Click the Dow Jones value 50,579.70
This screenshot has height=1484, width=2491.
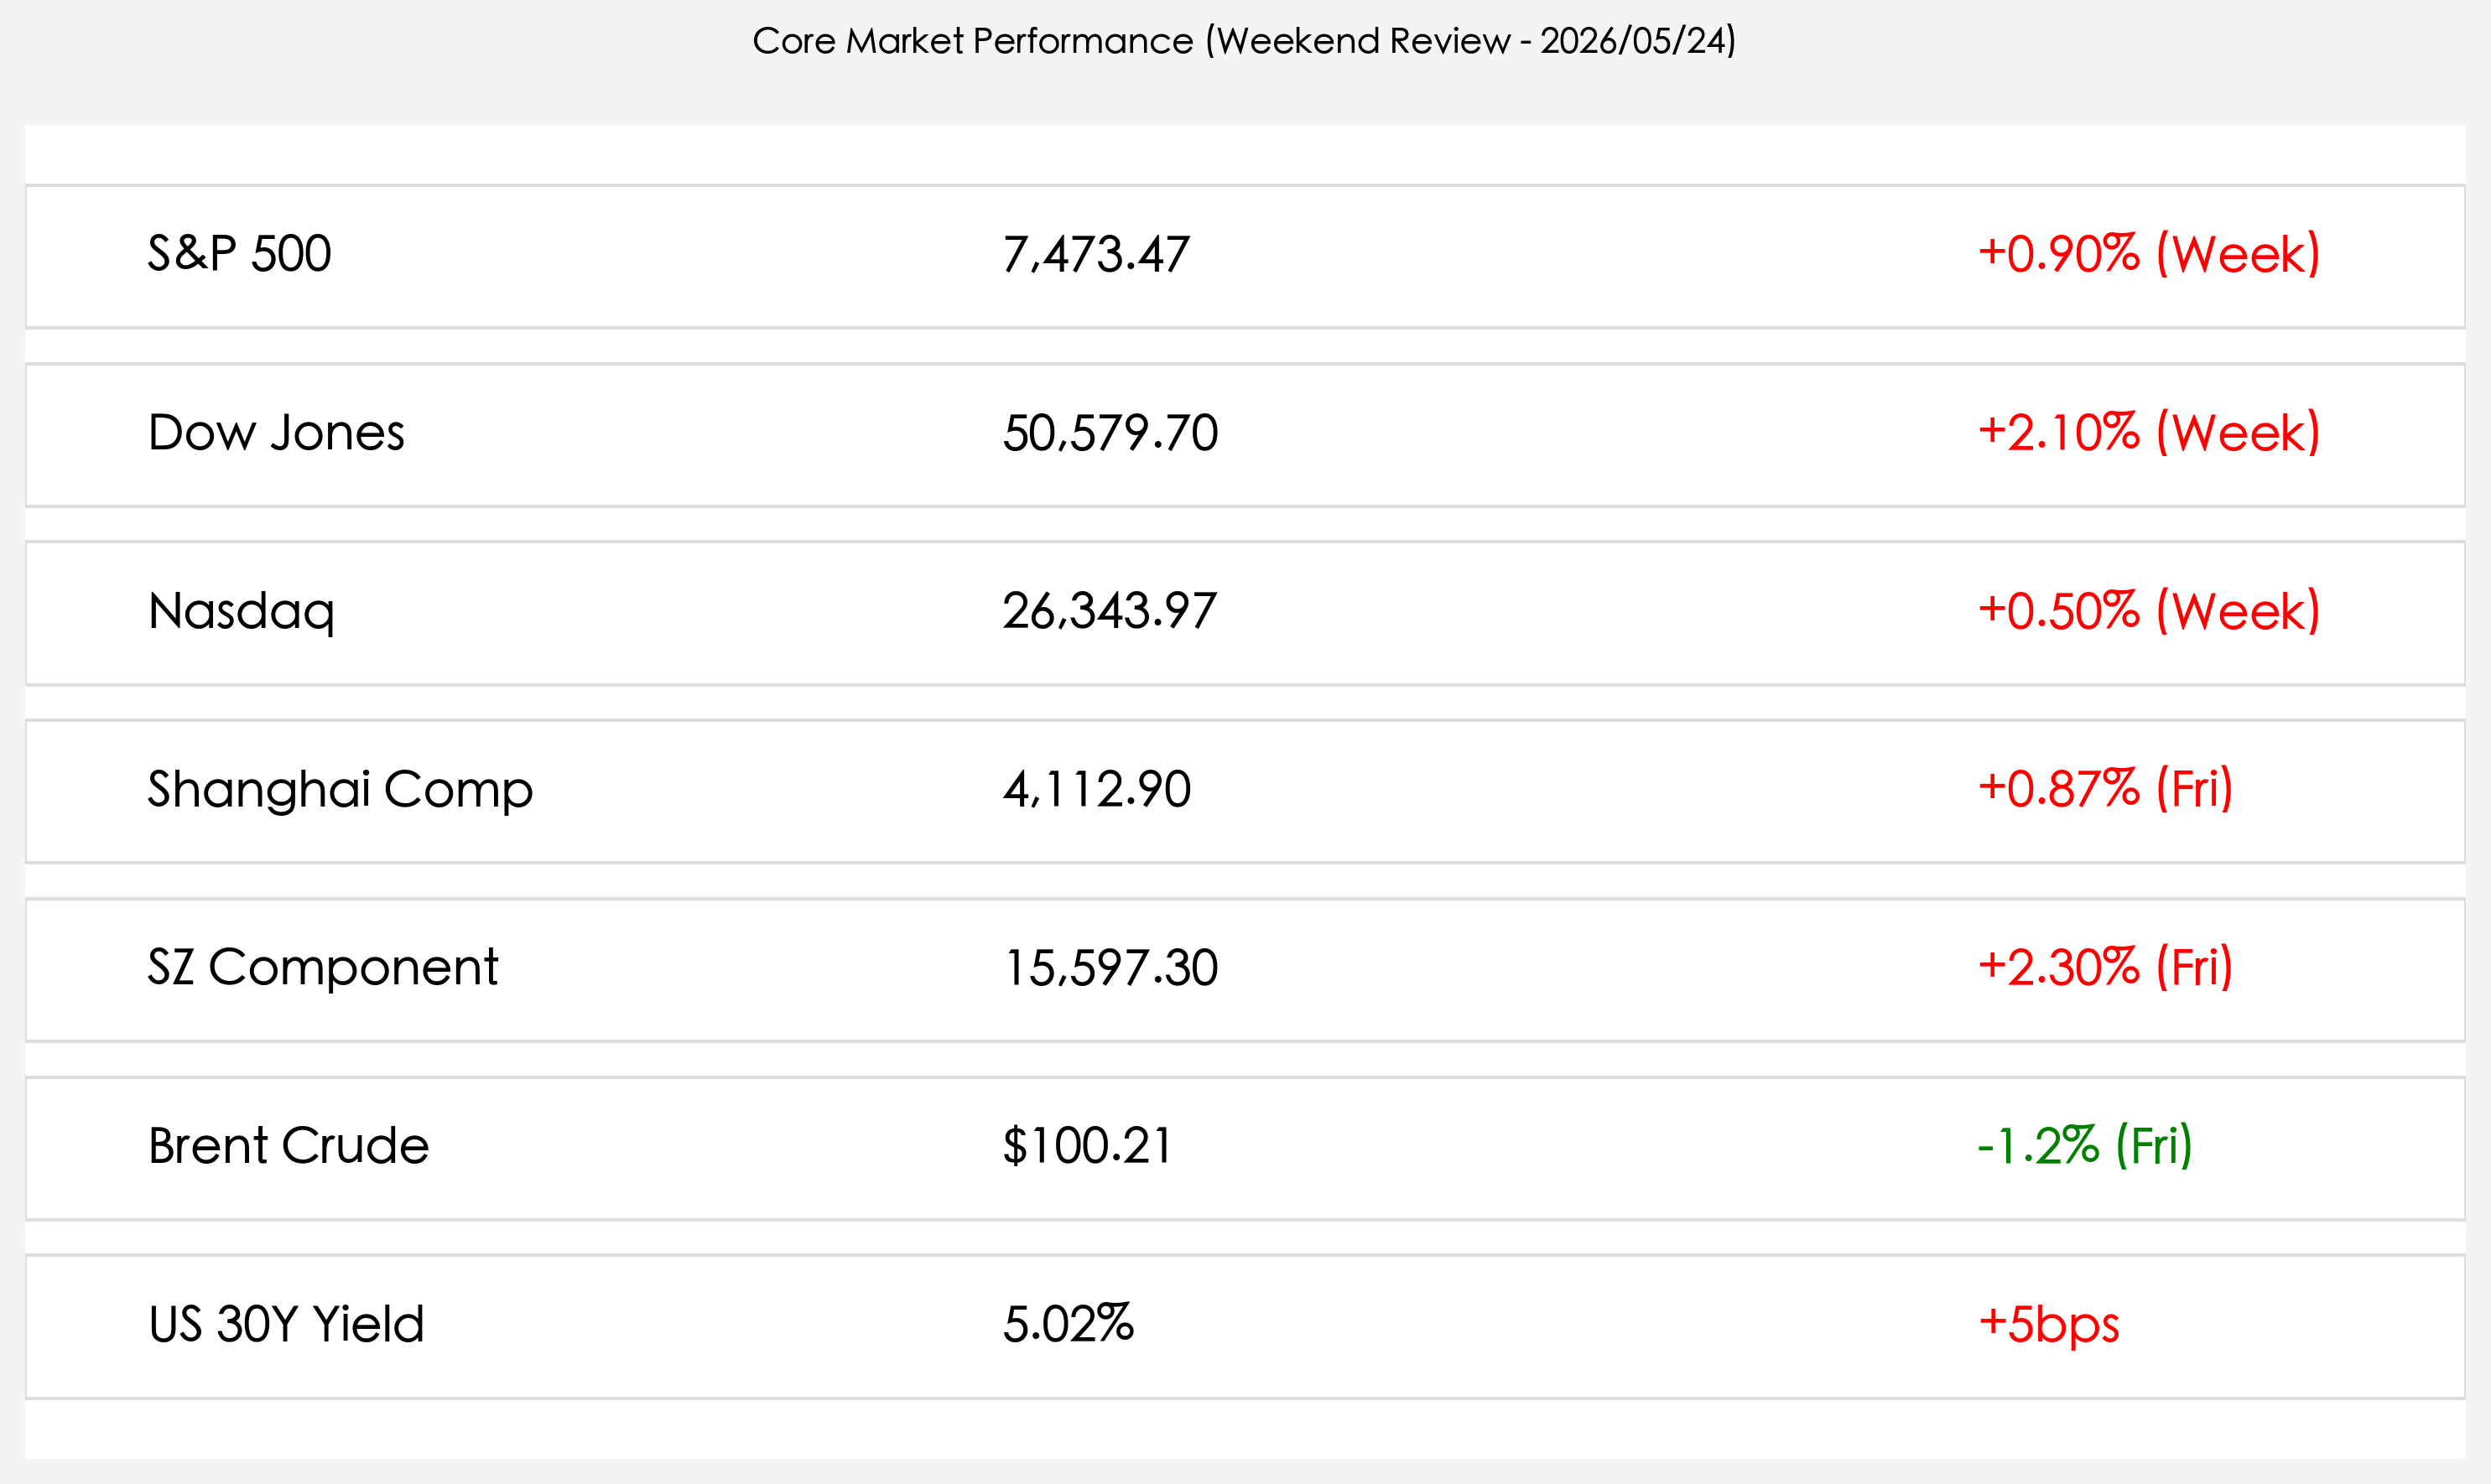(1110, 433)
